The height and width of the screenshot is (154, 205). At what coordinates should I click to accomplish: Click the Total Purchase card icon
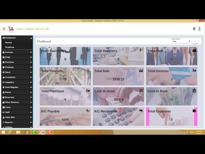(x=88, y=90)
